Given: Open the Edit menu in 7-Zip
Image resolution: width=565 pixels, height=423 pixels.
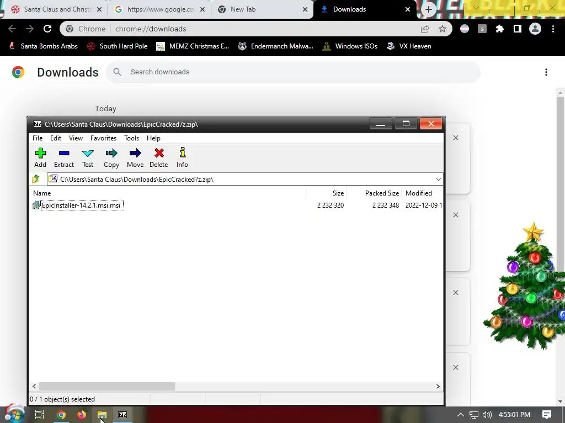Looking at the screenshot, I should [56, 138].
